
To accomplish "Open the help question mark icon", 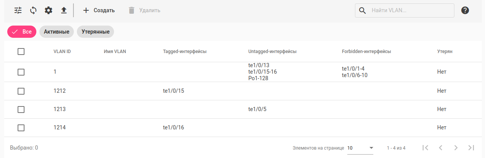I will point(465,10).
